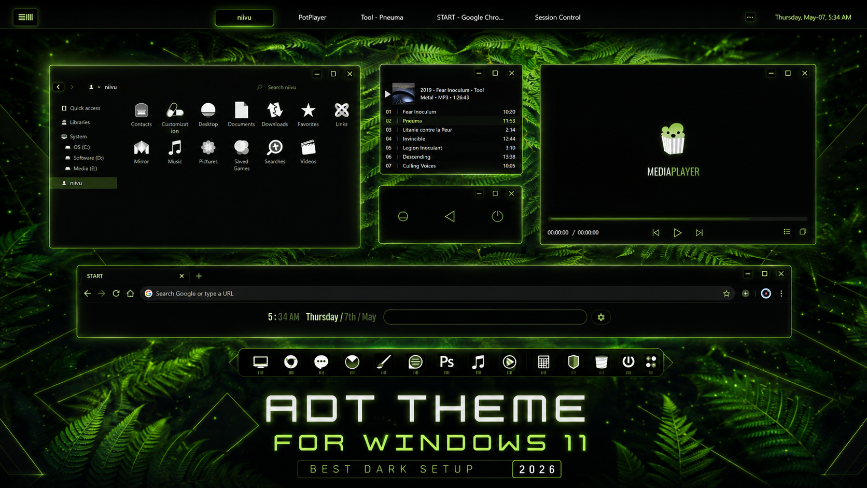Open the shield icon in the dock
The width and height of the screenshot is (867, 488).
coord(574,362)
